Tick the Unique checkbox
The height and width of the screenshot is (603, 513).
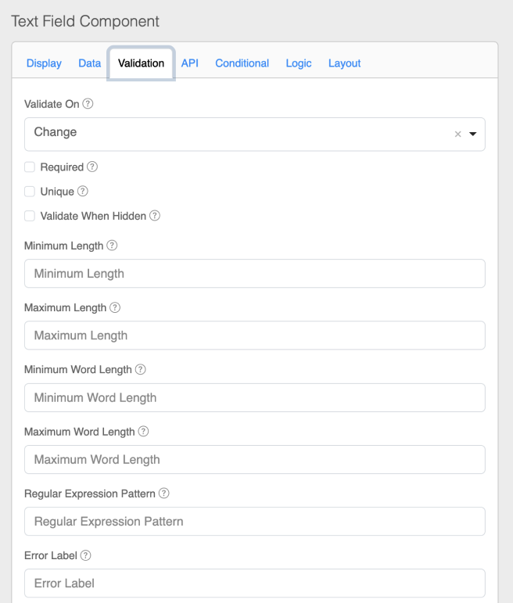(30, 192)
